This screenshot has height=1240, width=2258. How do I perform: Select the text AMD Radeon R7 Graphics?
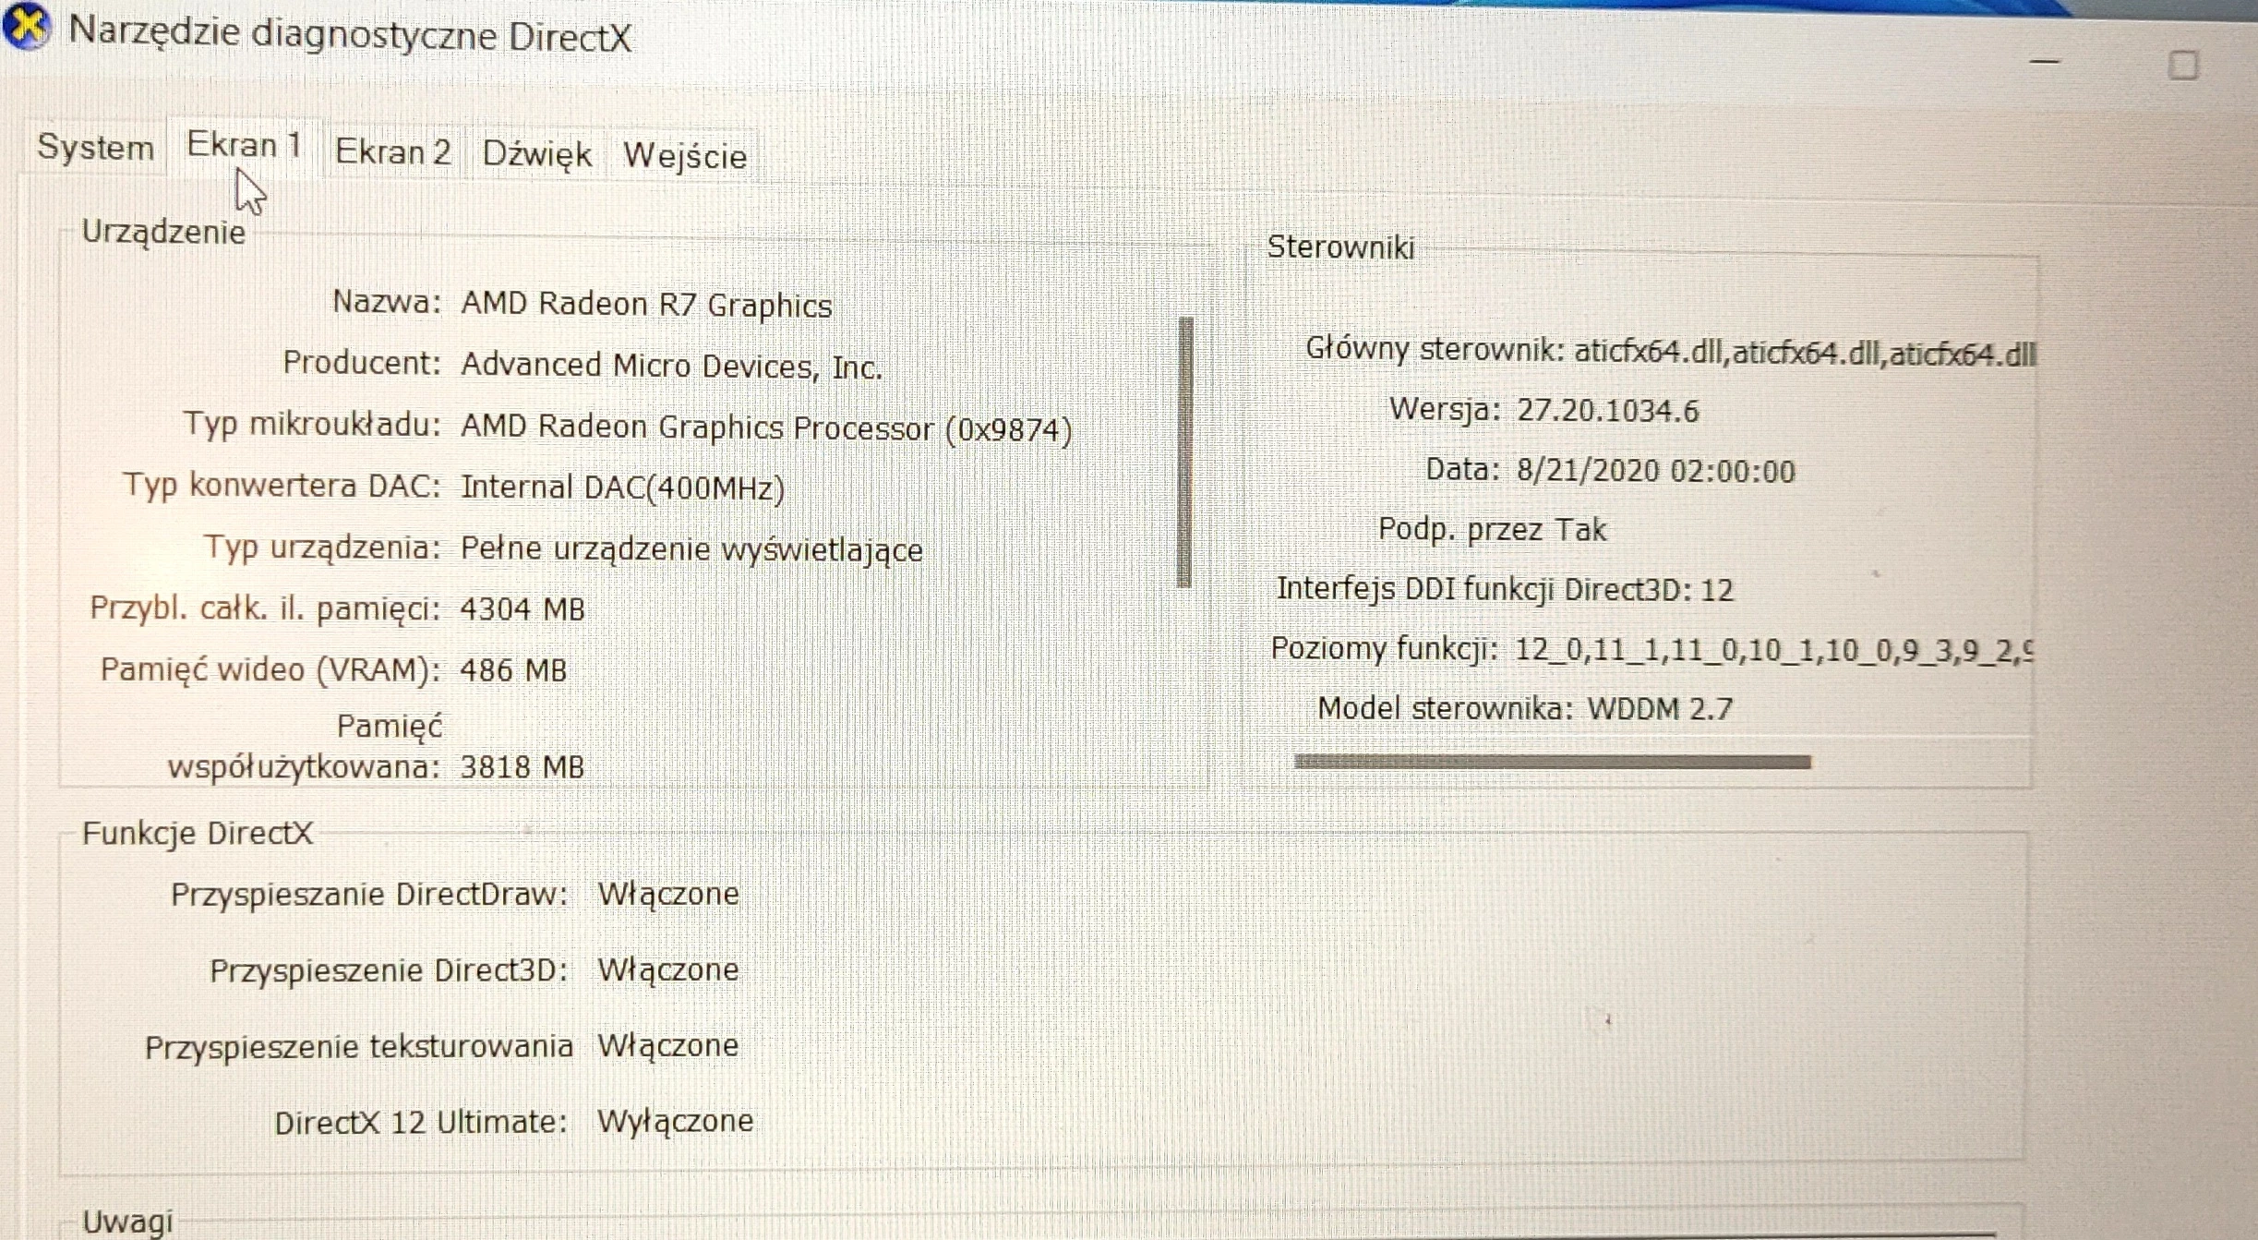click(x=646, y=305)
